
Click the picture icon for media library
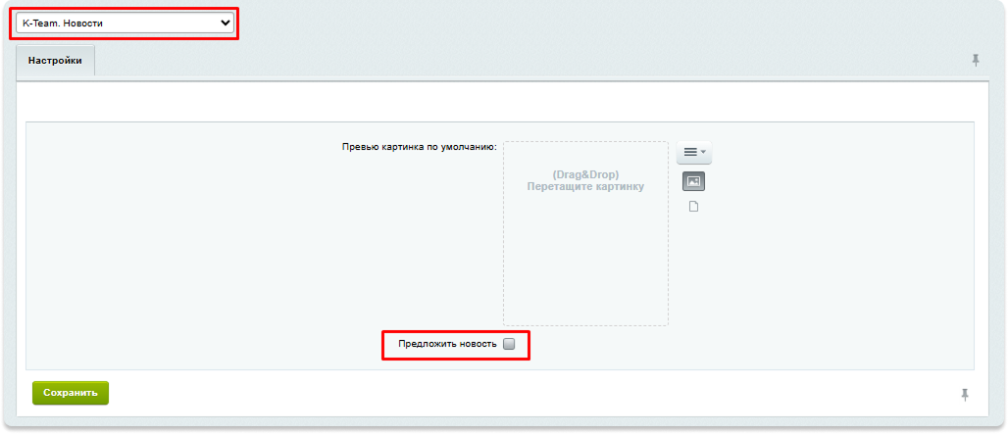(693, 181)
